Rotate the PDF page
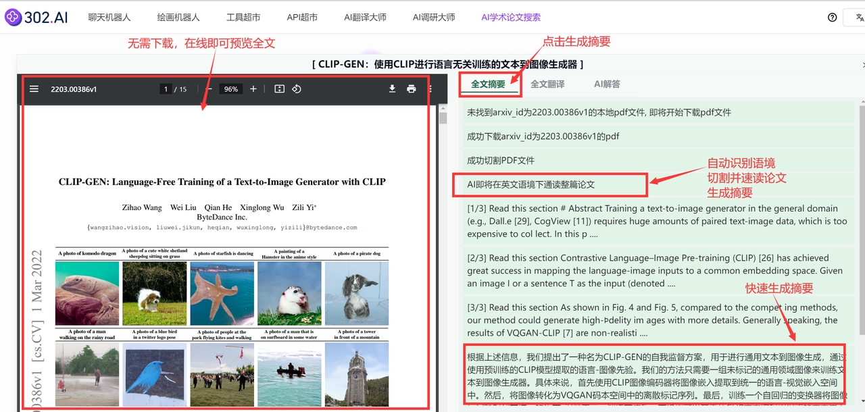 pos(296,88)
